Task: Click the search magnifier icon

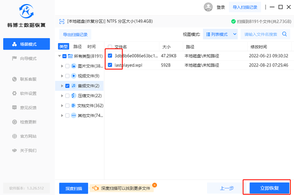Action: point(284,34)
